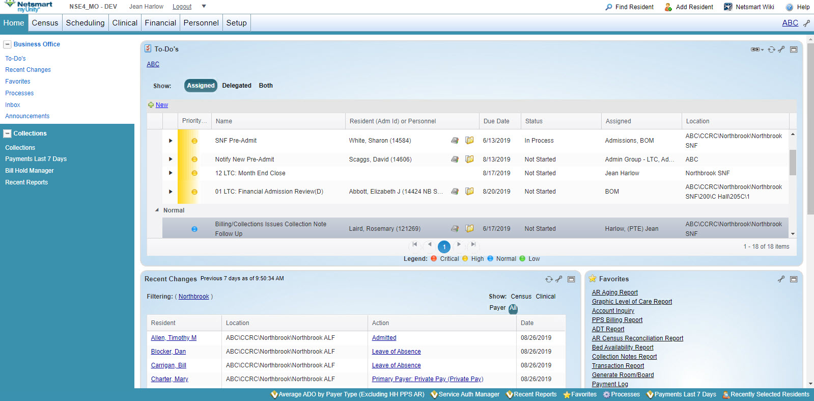814x401 pixels.
Task: Open Recently Selected Residents in bottom bar
Action: [x=766, y=394]
